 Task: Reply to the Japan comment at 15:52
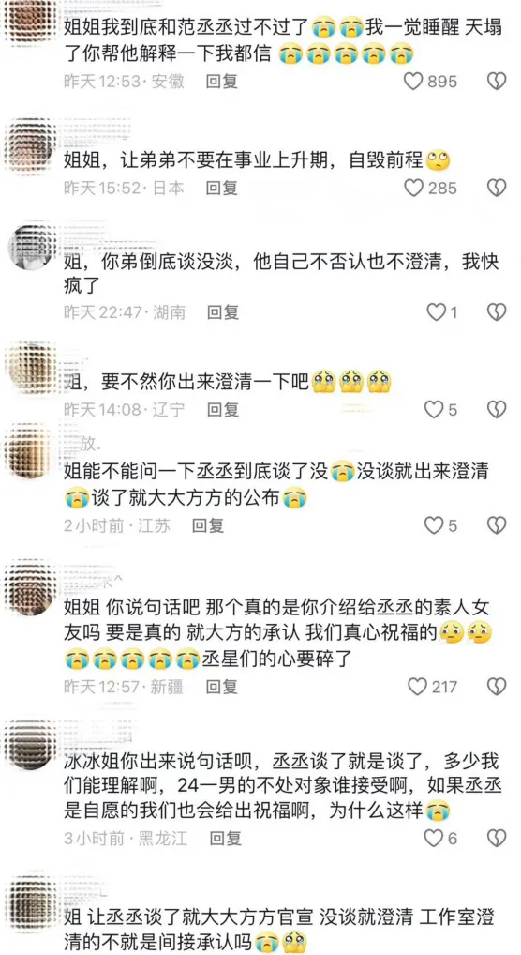point(222,189)
